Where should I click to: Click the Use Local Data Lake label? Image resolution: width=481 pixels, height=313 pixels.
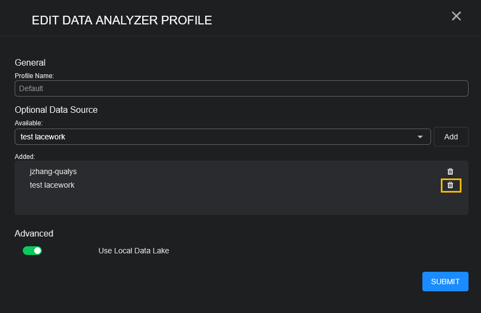point(134,251)
